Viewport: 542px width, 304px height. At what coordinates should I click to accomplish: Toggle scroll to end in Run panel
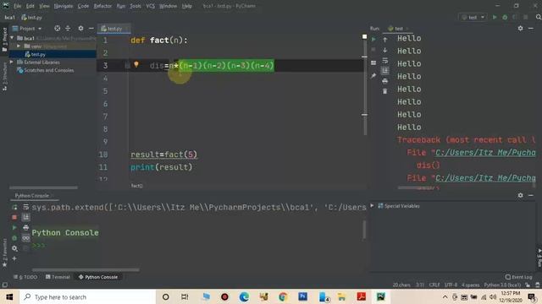coord(385,71)
